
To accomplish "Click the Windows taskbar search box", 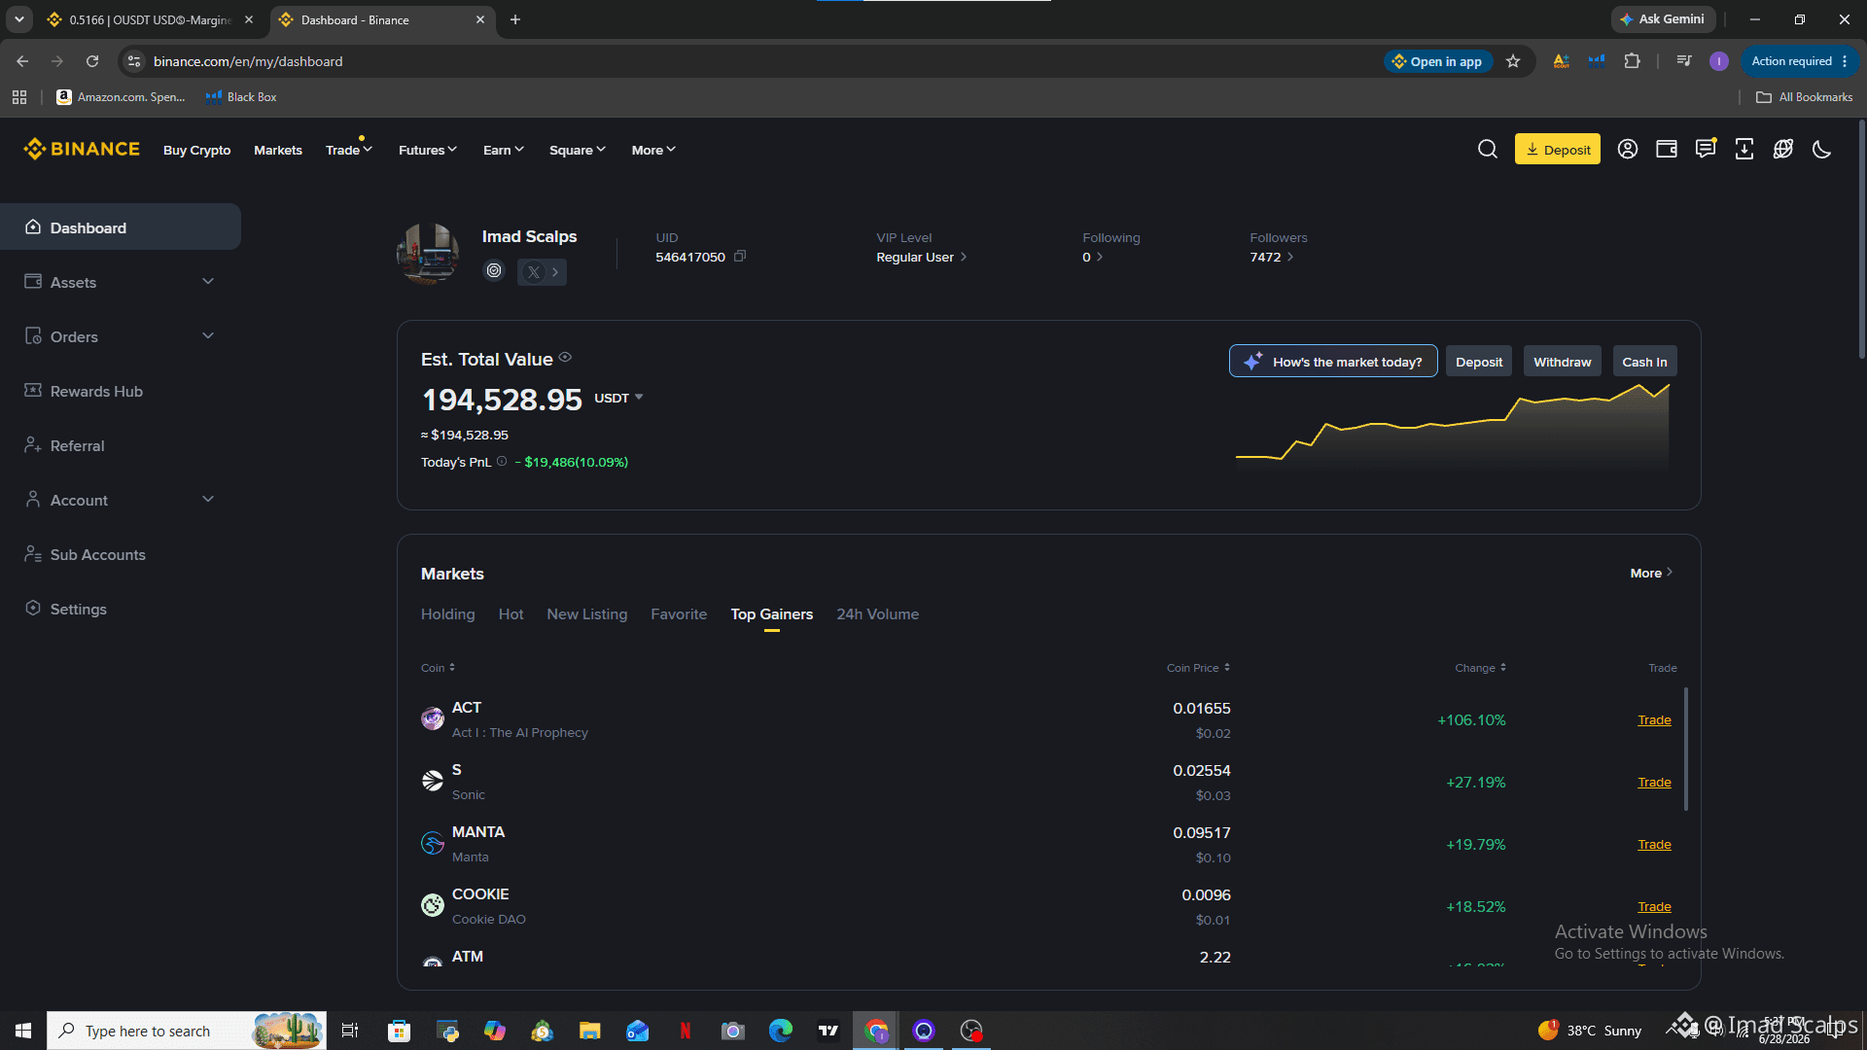I will click(187, 1031).
